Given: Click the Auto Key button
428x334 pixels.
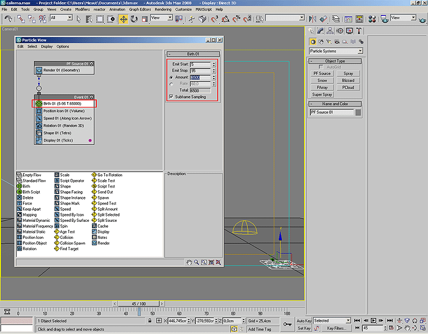Looking at the screenshot, I should [304, 321].
